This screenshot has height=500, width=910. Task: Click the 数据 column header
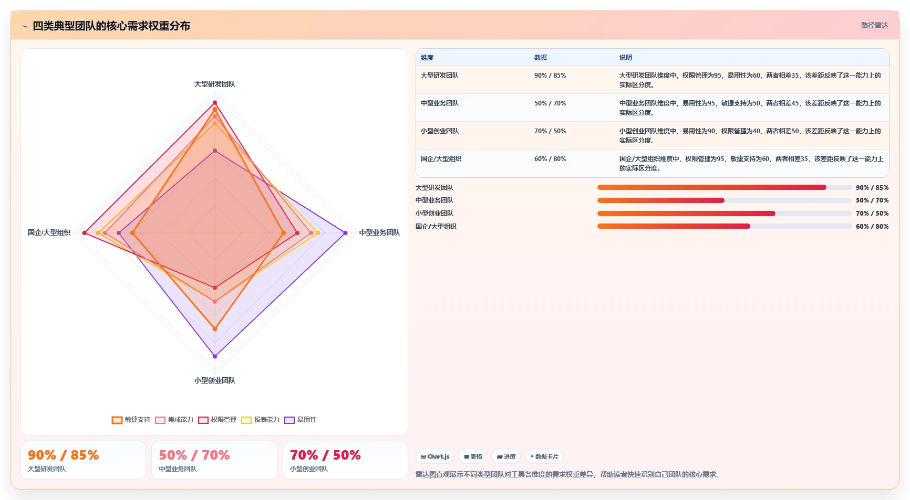(541, 58)
